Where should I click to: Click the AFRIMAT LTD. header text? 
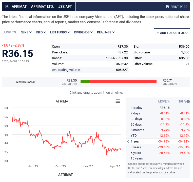pos(43,7)
